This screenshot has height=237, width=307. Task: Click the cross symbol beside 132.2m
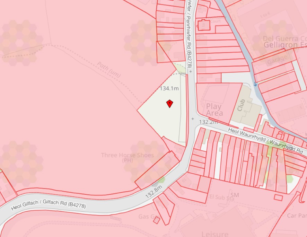point(193,119)
